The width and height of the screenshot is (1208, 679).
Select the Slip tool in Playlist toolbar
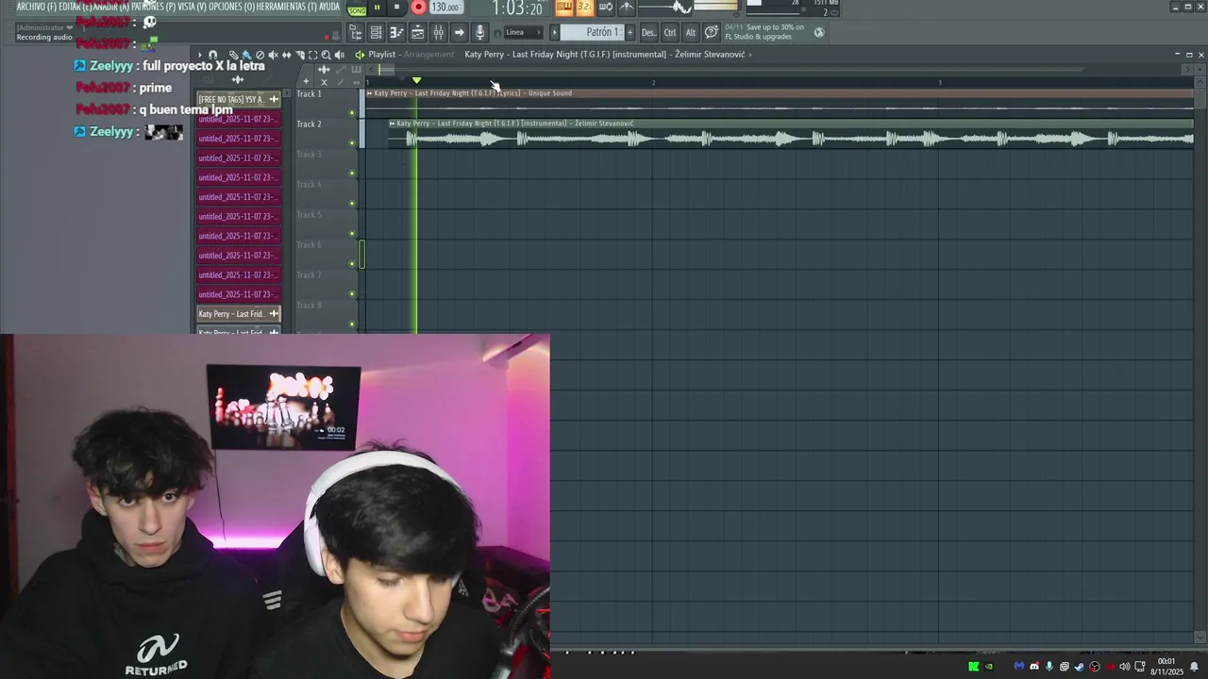[x=287, y=56]
